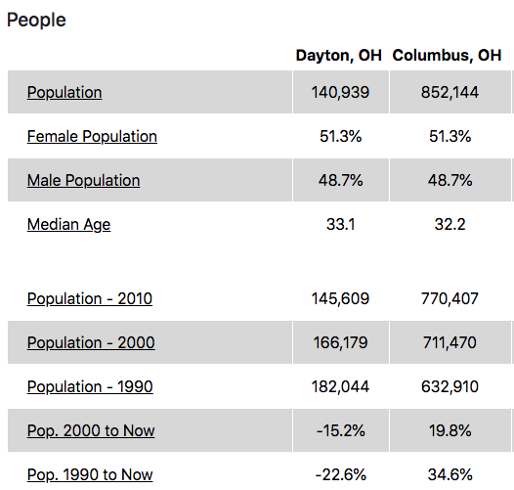Select the Dayton, OH column header
The image size is (514, 490).
[339, 55]
